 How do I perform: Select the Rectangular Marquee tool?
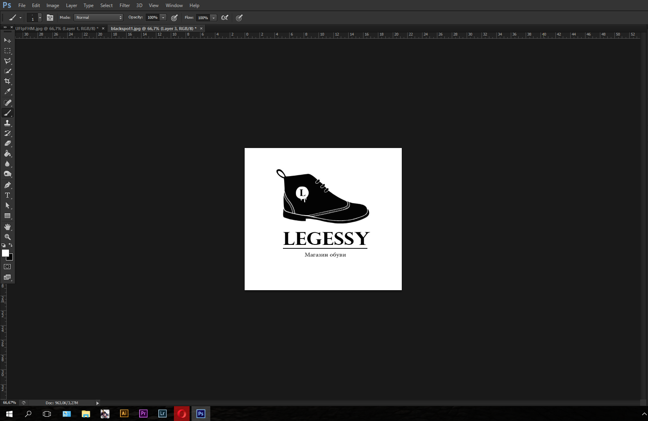coord(7,51)
